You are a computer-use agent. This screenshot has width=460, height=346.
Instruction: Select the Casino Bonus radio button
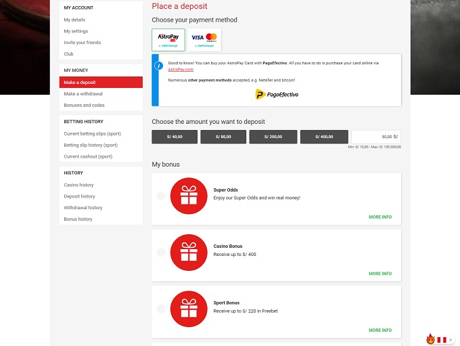coord(161,253)
